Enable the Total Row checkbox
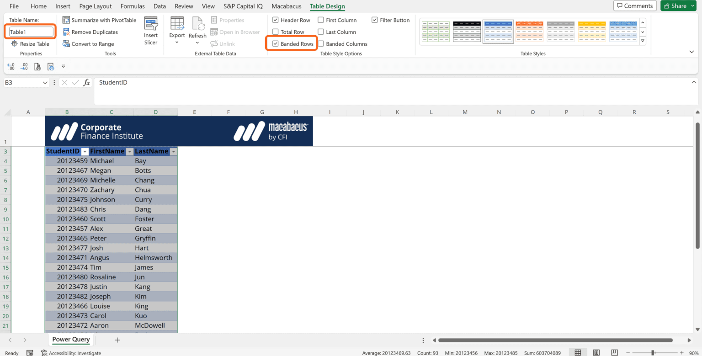The height and width of the screenshot is (356, 702). click(276, 32)
